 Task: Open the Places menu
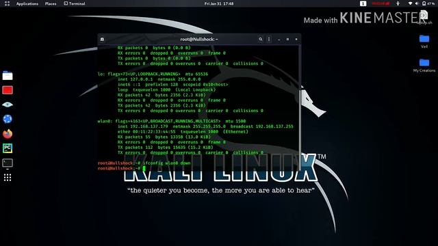[51, 3]
